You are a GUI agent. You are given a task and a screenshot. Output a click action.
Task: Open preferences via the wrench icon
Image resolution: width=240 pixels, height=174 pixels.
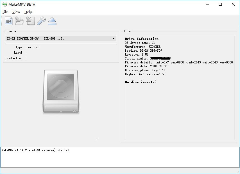pyautogui.click(x=41, y=21)
